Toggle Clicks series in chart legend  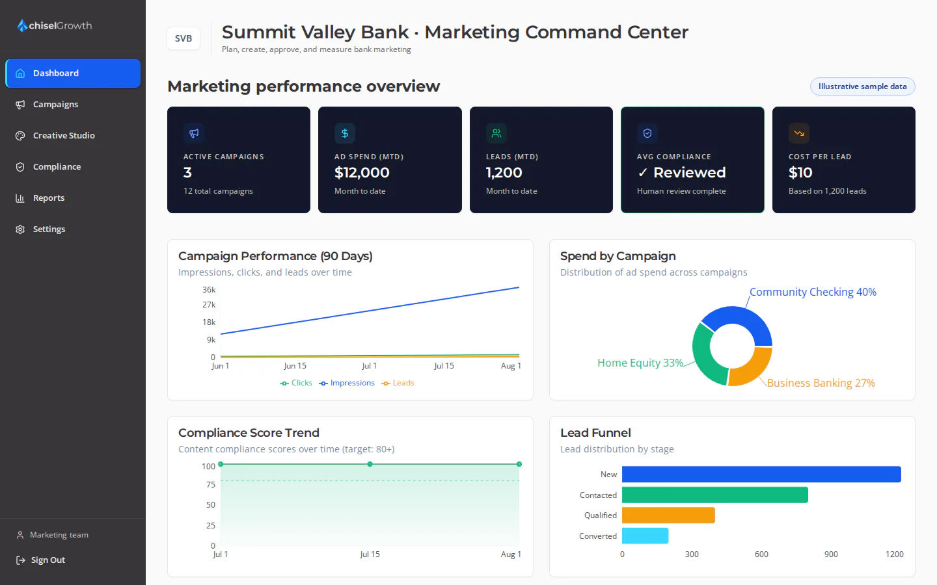(296, 383)
